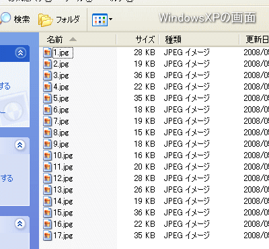Image resolution: width=269 pixels, height=249 pixels.
Task: Click the file name 2.jpg
Action: click(x=61, y=65)
